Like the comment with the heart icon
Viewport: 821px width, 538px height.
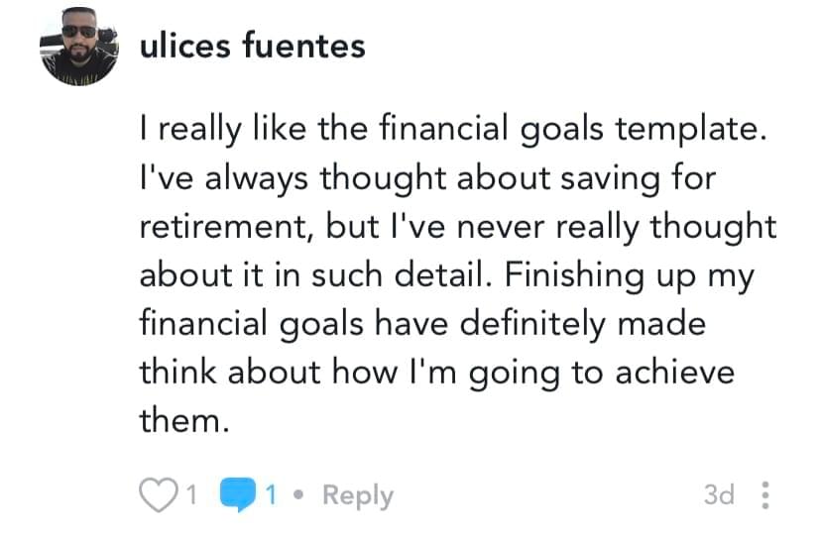point(157,494)
